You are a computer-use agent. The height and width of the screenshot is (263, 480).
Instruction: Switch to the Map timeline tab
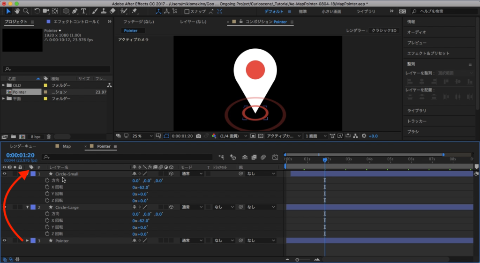point(67,146)
